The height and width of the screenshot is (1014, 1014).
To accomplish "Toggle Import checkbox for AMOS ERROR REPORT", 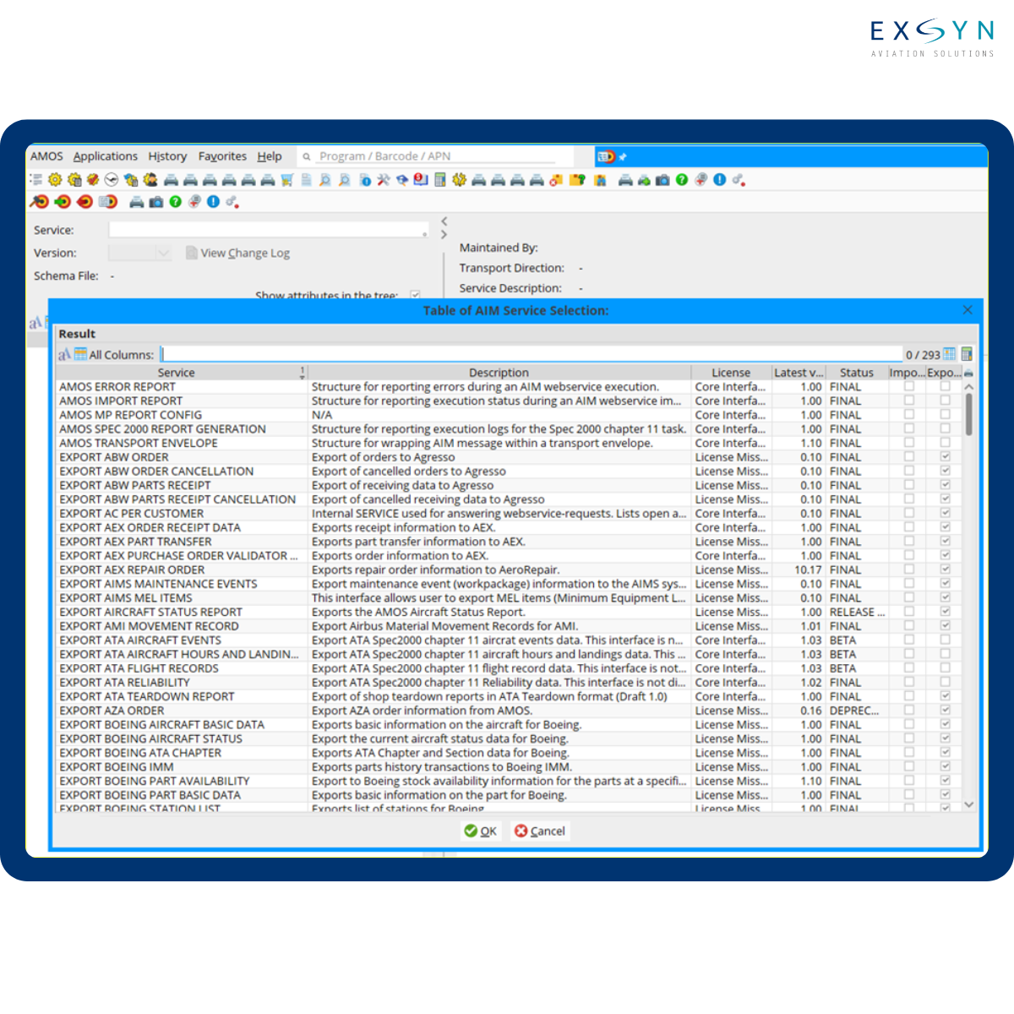I will point(909,386).
